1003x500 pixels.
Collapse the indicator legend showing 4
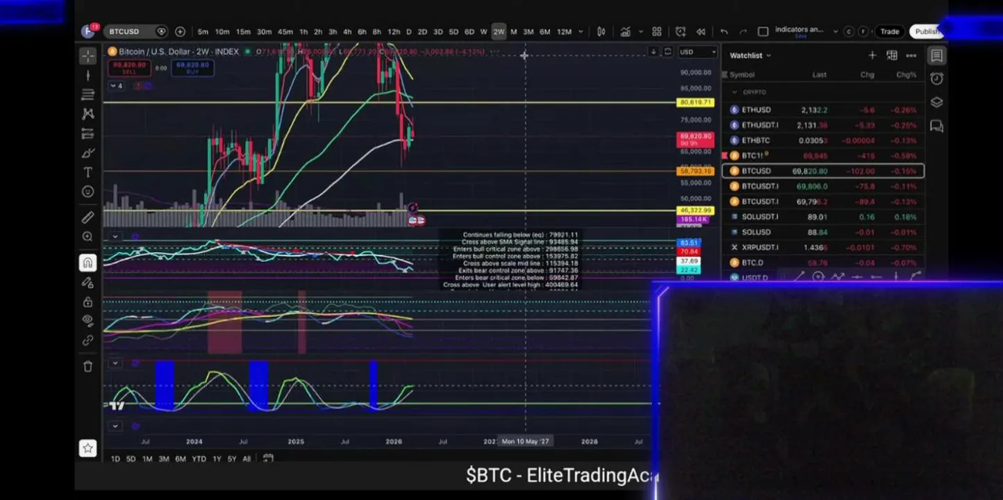pyautogui.click(x=116, y=85)
